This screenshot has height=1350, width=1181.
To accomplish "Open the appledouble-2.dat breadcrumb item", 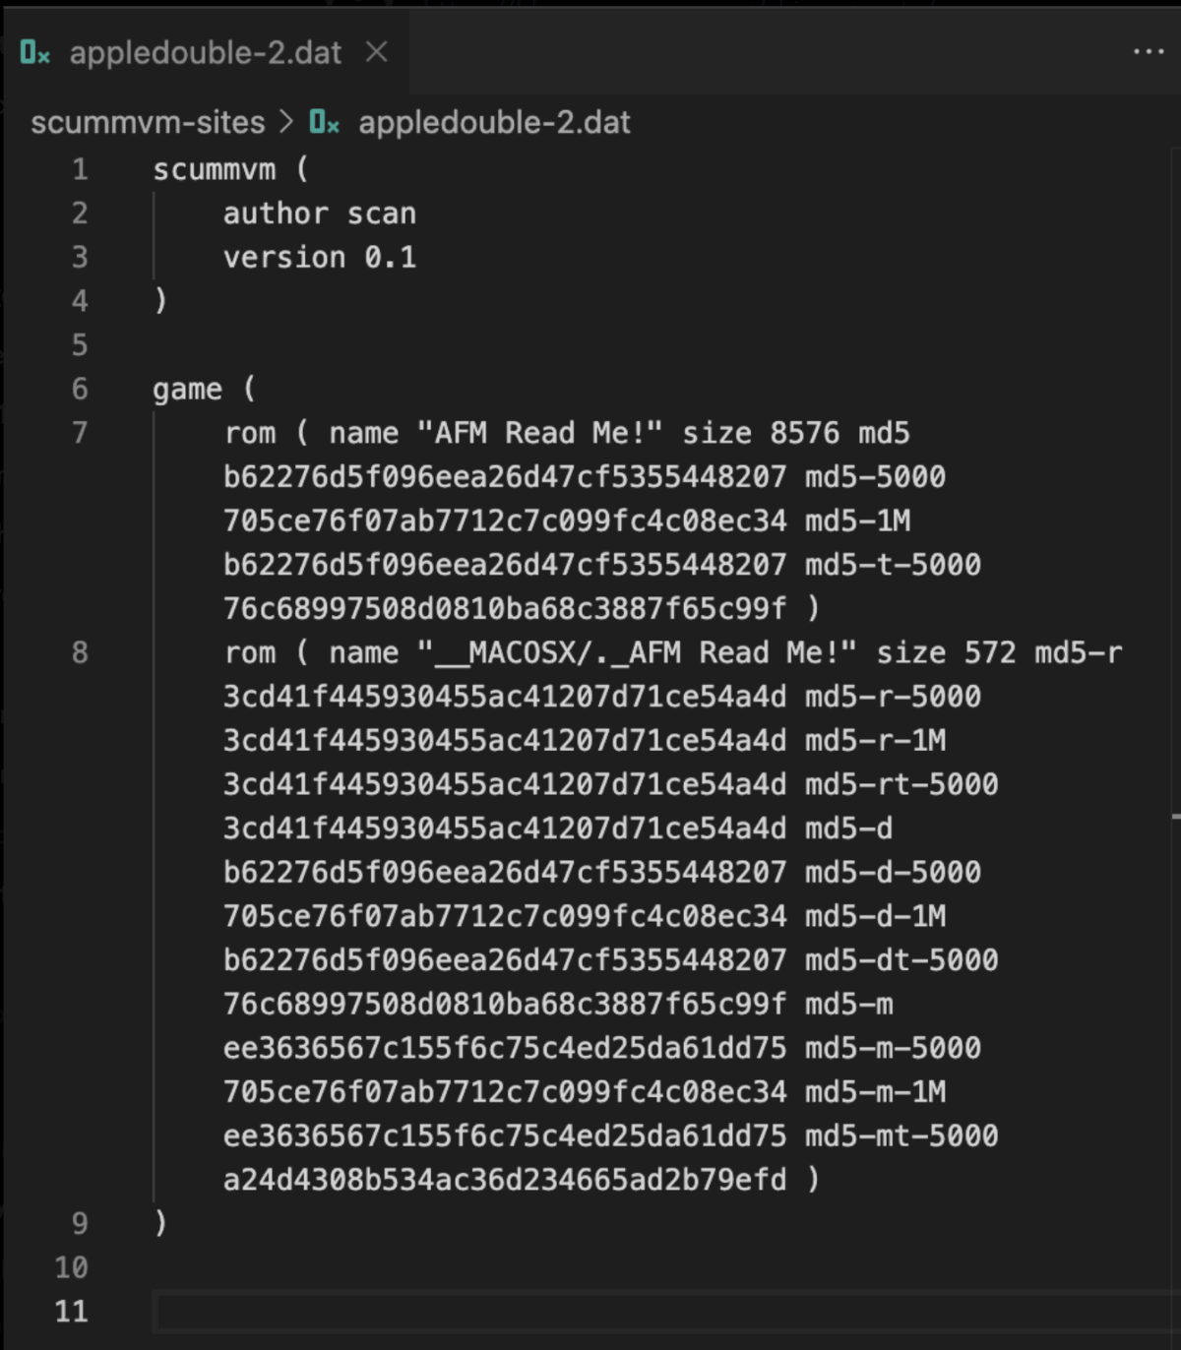I will tap(494, 122).
